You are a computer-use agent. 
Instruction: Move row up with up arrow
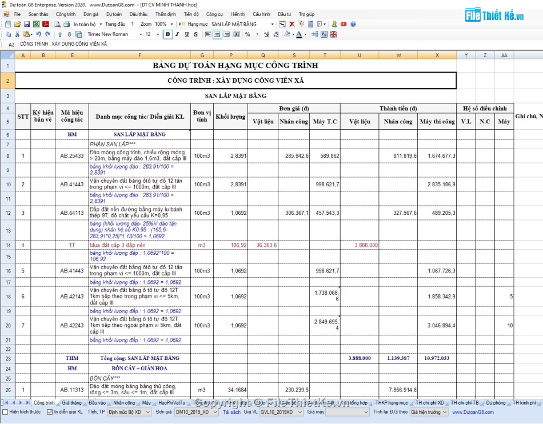60,34
